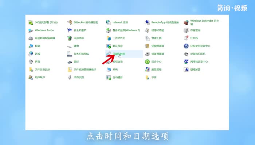The height and width of the screenshot is (145, 255).
Task: Open the 程序和功能 link
Action: click(157, 30)
